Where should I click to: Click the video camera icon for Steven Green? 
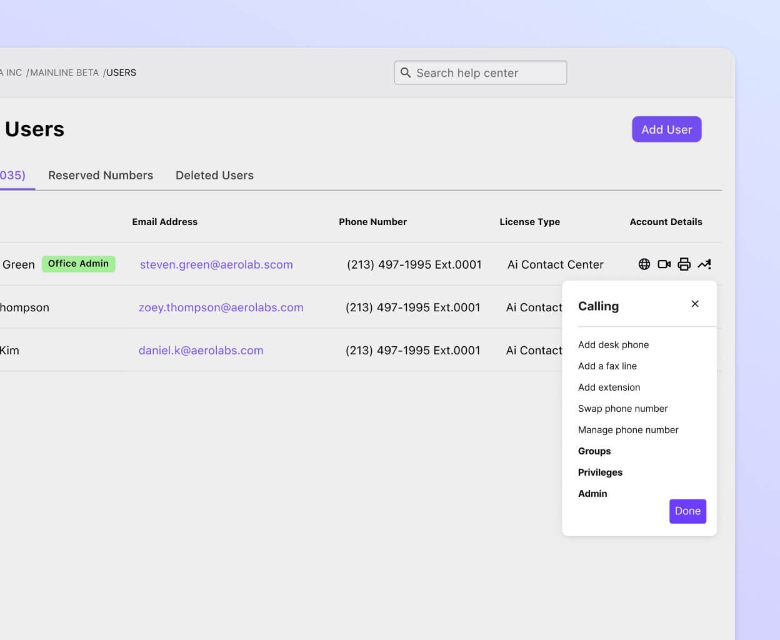coord(664,264)
